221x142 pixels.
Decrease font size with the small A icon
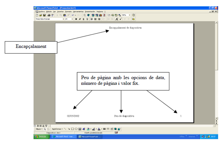click(120, 19)
